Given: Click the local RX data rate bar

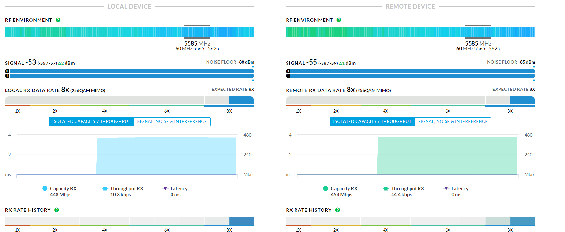Looking at the screenshot, I should coord(129,101).
